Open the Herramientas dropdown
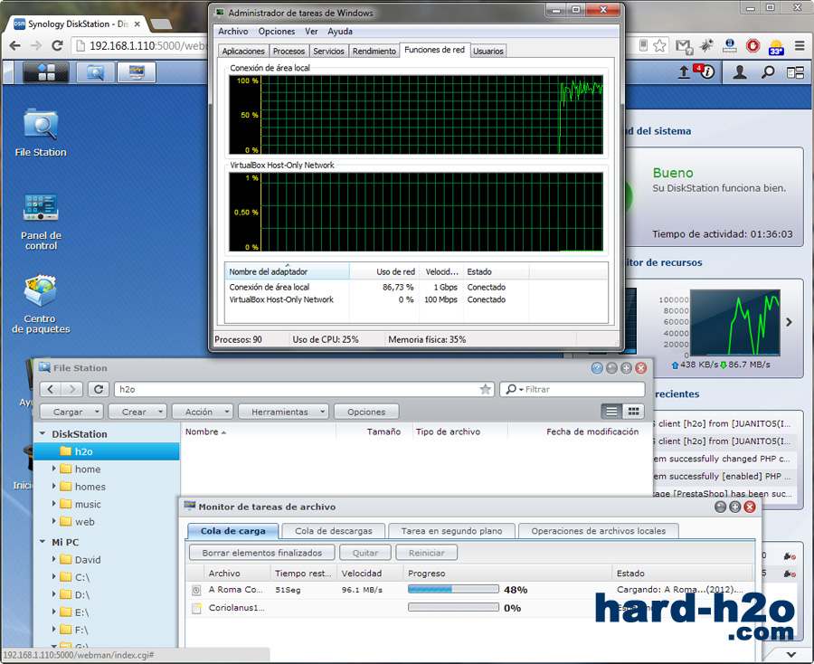Screen dimensions: 814x664 click(283, 412)
